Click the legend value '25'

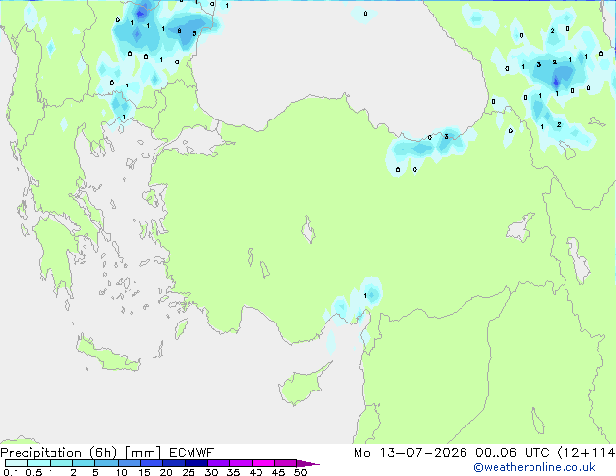[x=188, y=472]
